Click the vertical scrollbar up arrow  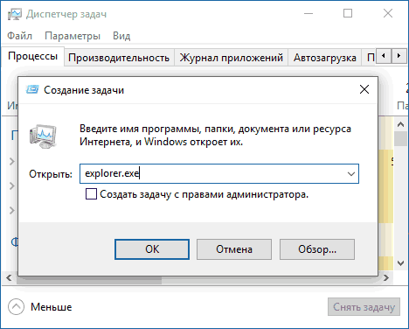click(x=400, y=124)
